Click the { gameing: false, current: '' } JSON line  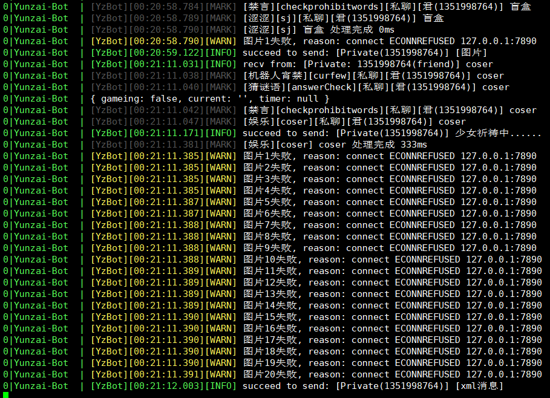click(206, 98)
